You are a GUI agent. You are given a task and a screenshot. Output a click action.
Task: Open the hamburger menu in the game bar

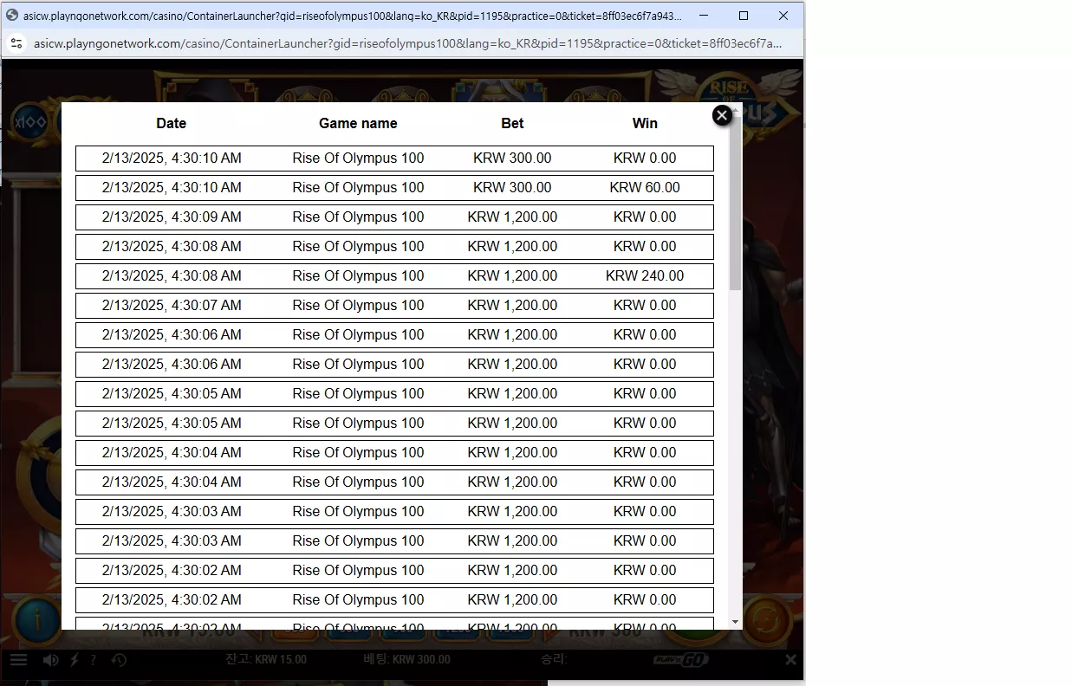(18, 660)
